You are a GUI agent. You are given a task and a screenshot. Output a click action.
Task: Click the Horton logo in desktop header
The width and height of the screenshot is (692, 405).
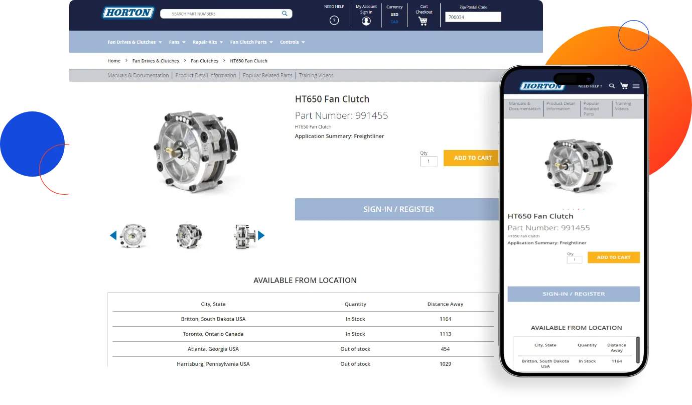tap(128, 13)
